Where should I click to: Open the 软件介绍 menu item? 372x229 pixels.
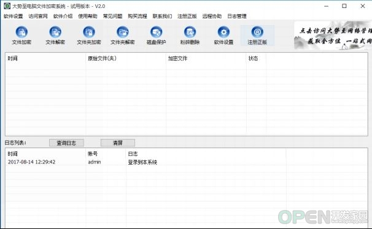point(63,16)
